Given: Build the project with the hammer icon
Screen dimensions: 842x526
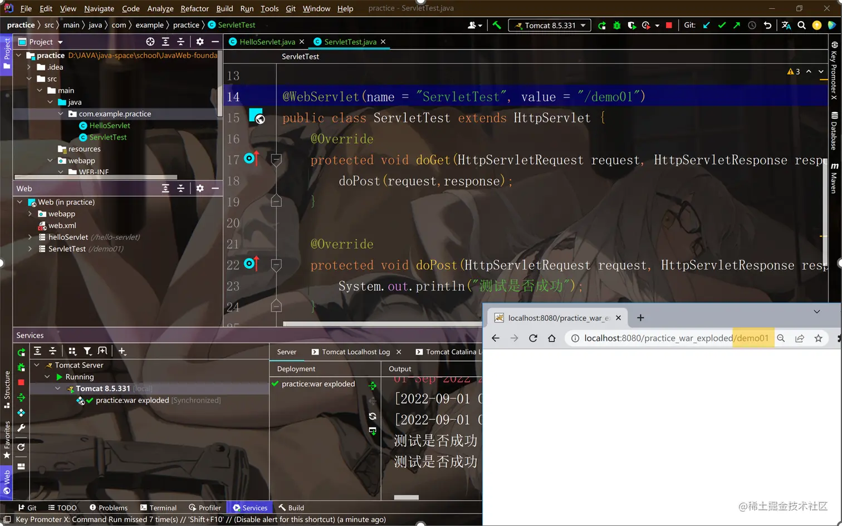Looking at the screenshot, I should 497,25.
